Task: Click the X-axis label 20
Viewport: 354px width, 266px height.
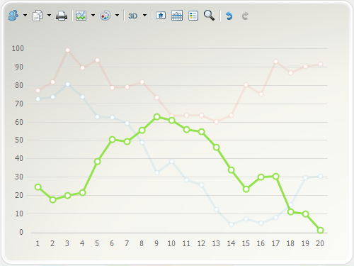Action: pyautogui.click(x=320, y=243)
